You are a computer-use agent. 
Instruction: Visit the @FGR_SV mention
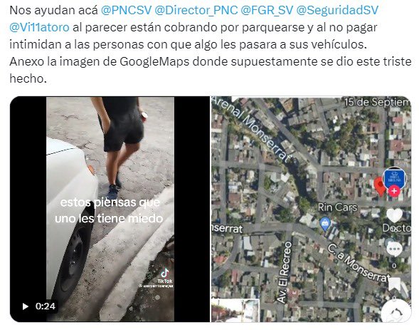click(267, 10)
